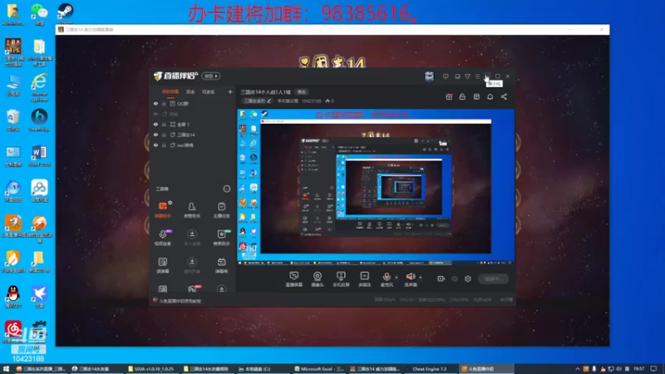
Task: Select the 三国志14 source row
Action: pos(193,135)
